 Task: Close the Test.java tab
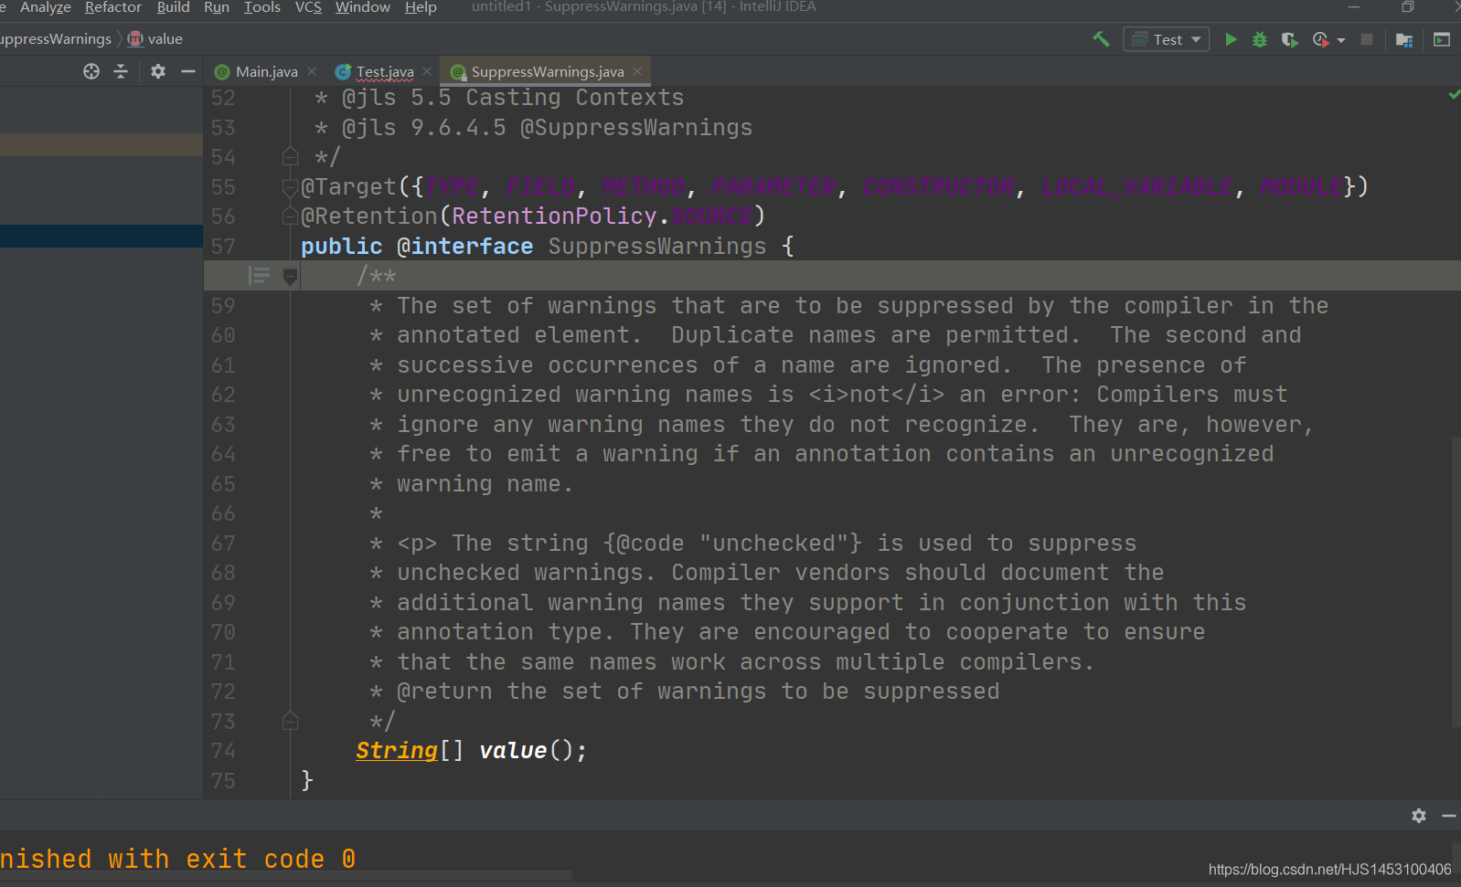point(427,71)
